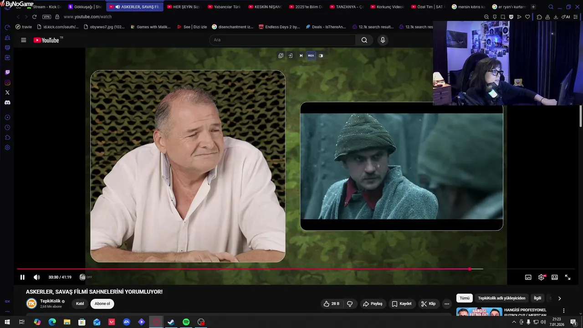Open the Windows Start menu
The height and width of the screenshot is (328, 583).
pyautogui.click(x=7, y=322)
